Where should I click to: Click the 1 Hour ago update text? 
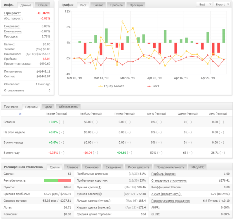pos(43,84)
